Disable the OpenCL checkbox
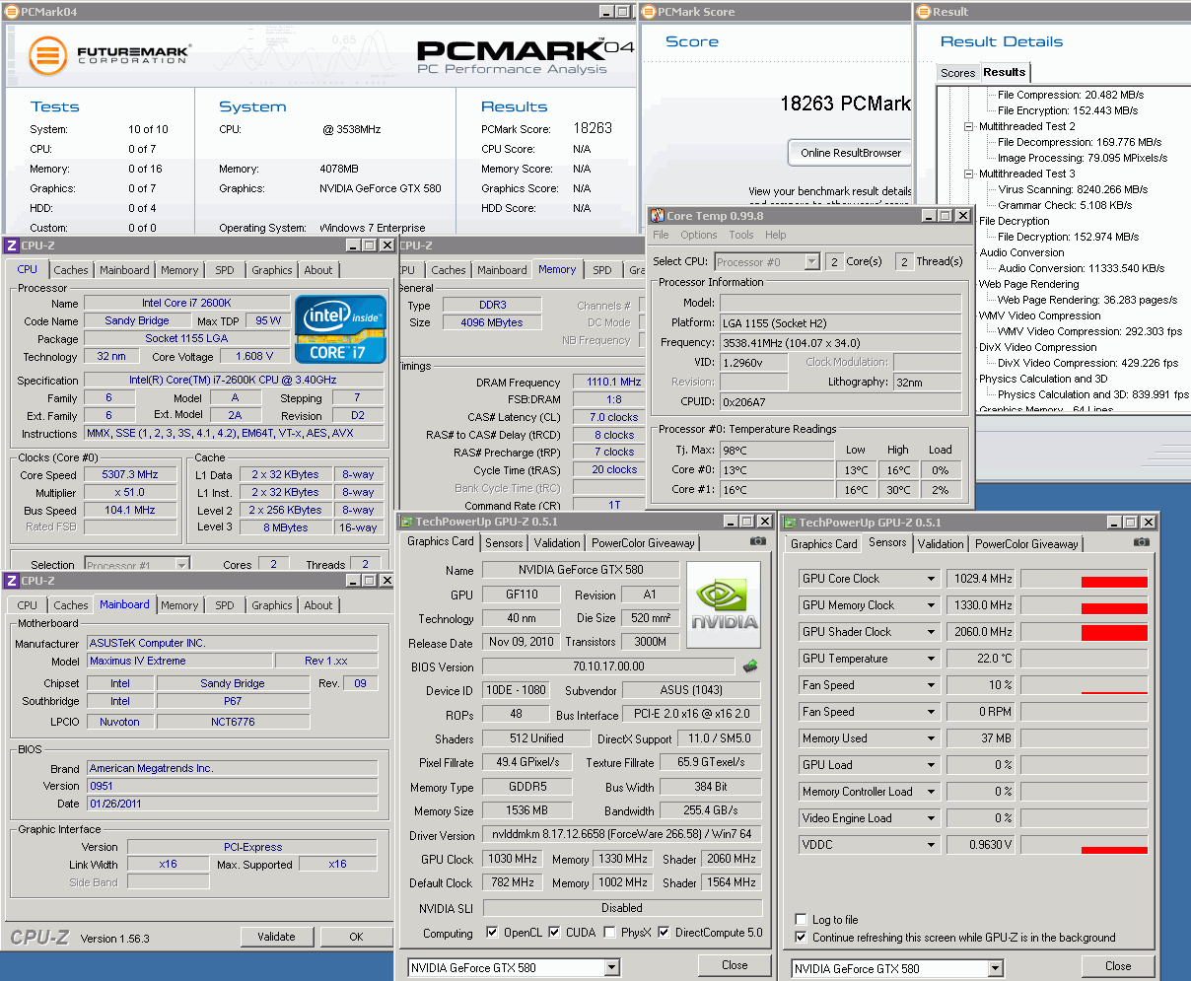 [493, 932]
